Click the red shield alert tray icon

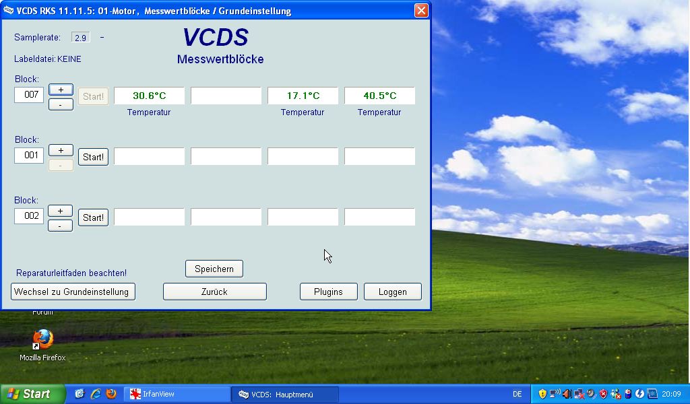(603, 395)
